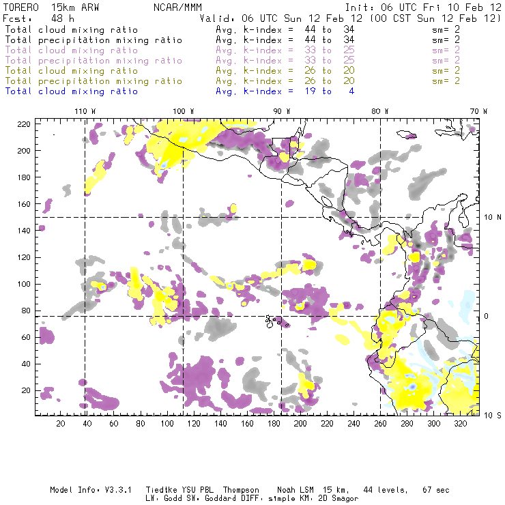Select the "YSU PBL" footer text
This screenshot has height=505, width=505.
pyautogui.click(x=197, y=490)
